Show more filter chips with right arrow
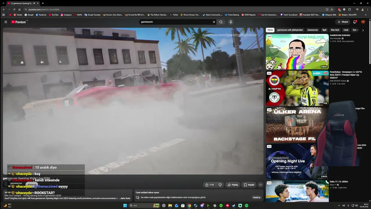371x209 pixels. (363, 30)
